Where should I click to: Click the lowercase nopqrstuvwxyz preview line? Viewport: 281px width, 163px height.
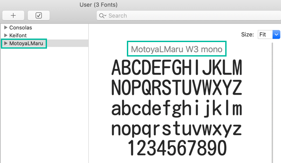(177, 129)
